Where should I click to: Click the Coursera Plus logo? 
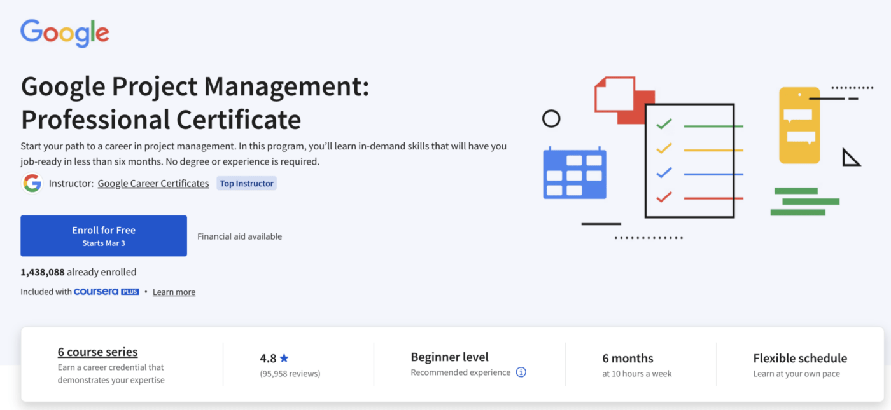coord(106,292)
